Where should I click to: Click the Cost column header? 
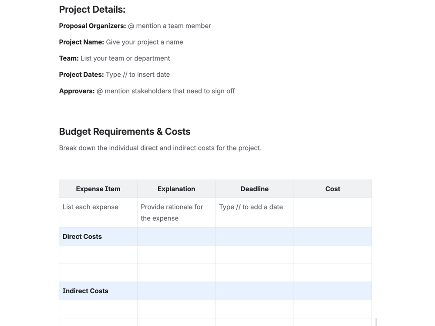pyautogui.click(x=332, y=189)
